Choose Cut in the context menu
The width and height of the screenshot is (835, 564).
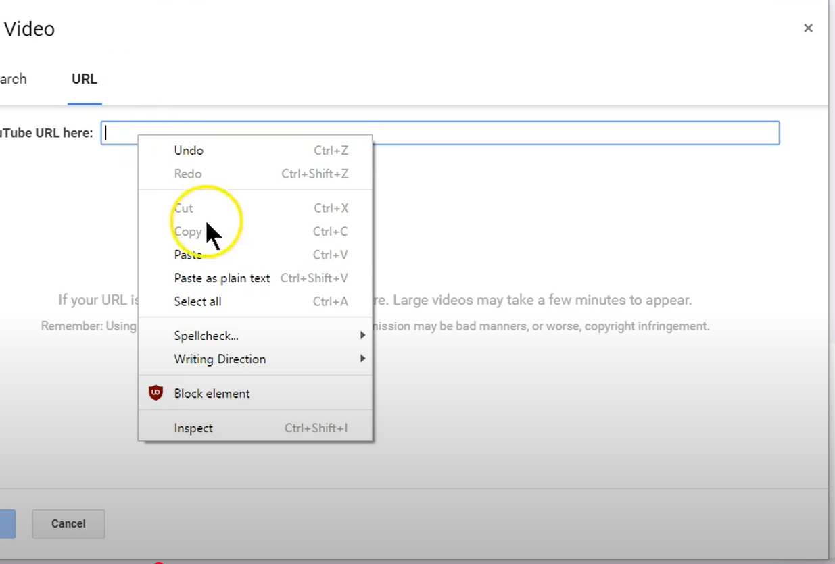(x=183, y=208)
